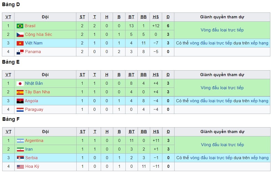Click the Argentina flag icon
The image size is (272, 175).
[20, 141]
